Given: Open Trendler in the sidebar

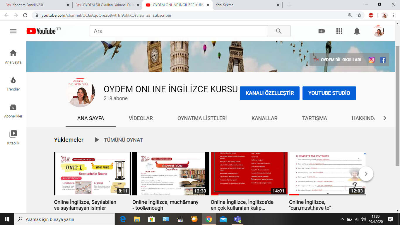Looking at the screenshot, I should pos(13,84).
